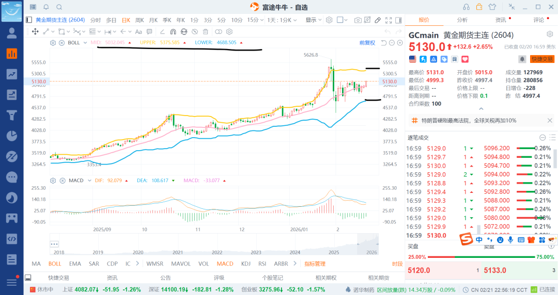
Task: Select the text annotation Aa tool
Action: coord(138,31)
